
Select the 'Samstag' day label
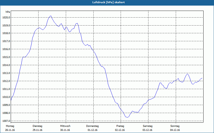[148, 126]
